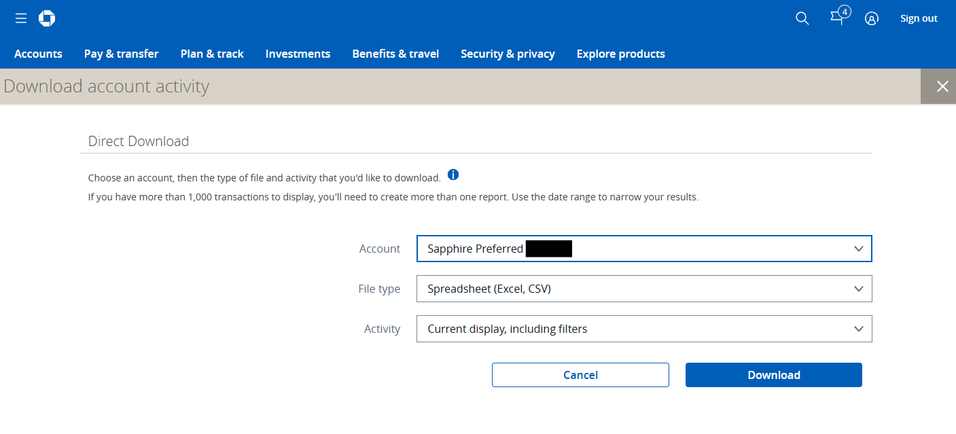This screenshot has width=956, height=434.
Task: Open the hamburger navigation menu
Action: (x=21, y=18)
